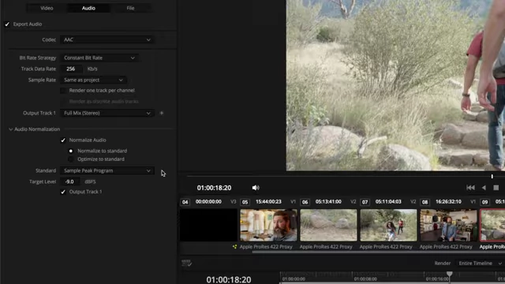Uncheck the Export Audio checkbox
Viewport: 505px width, 284px height.
(x=7, y=24)
